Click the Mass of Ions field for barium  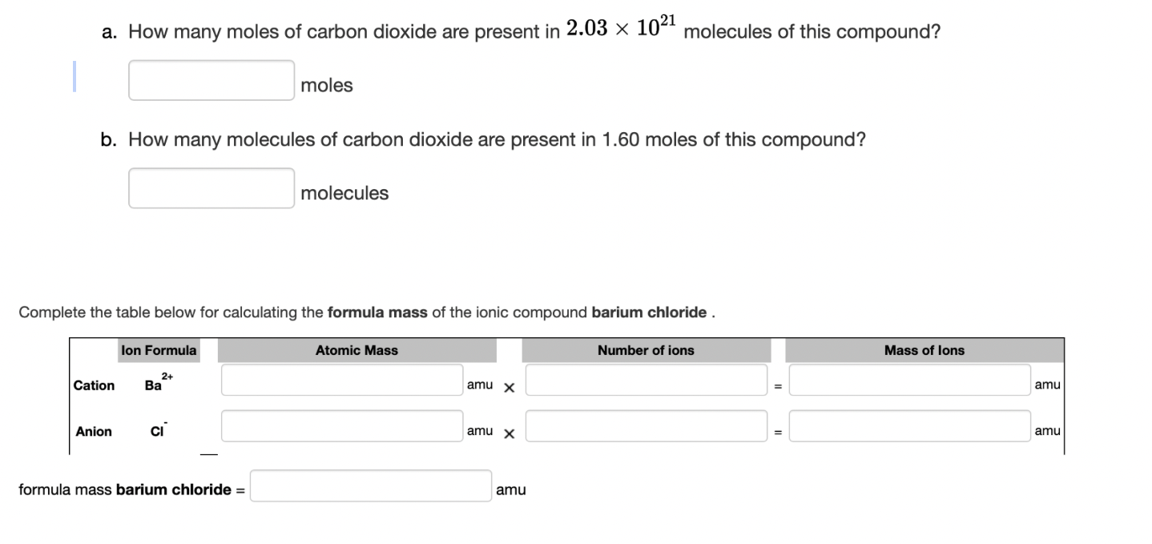909,381
